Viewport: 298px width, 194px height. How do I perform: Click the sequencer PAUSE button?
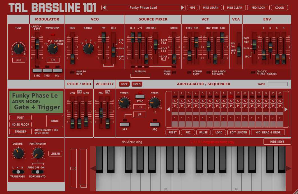pyautogui.click(x=203, y=132)
